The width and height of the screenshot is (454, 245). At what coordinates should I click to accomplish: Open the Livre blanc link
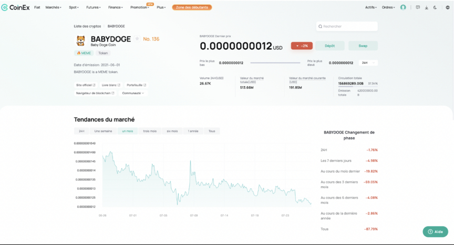point(111,85)
